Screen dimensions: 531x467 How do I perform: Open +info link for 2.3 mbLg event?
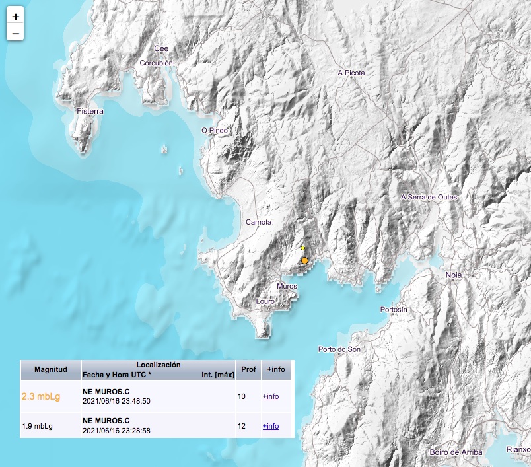[x=270, y=396]
